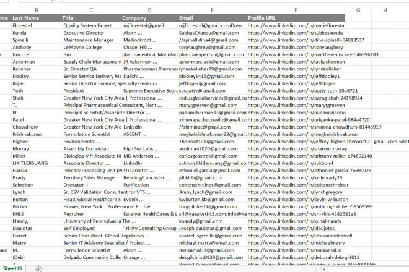This screenshot has height=272, width=409.
Task: Select the Email header cell
Action: [x=213, y=18]
